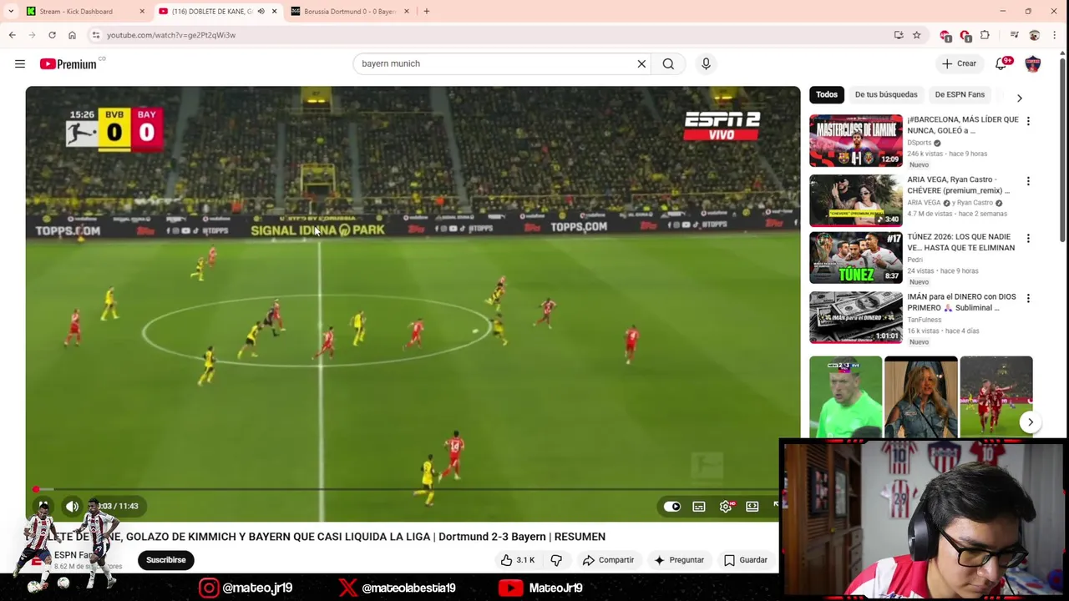The height and width of the screenshot is (601, 1069).
Task: Open options menu for Barcelona video
Action: [x=1028, y=121]
